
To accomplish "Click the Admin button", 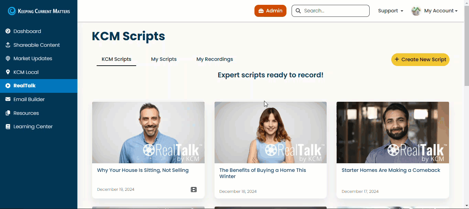I will point(270,11).
